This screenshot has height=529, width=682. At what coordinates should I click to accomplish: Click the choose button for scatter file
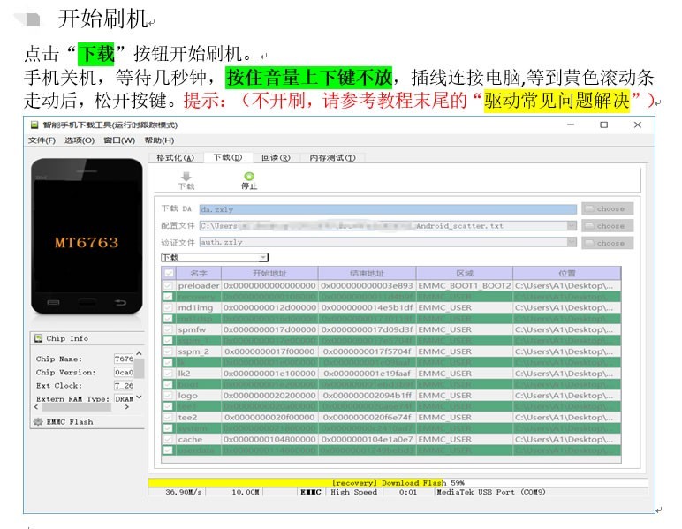coord(607,225)
